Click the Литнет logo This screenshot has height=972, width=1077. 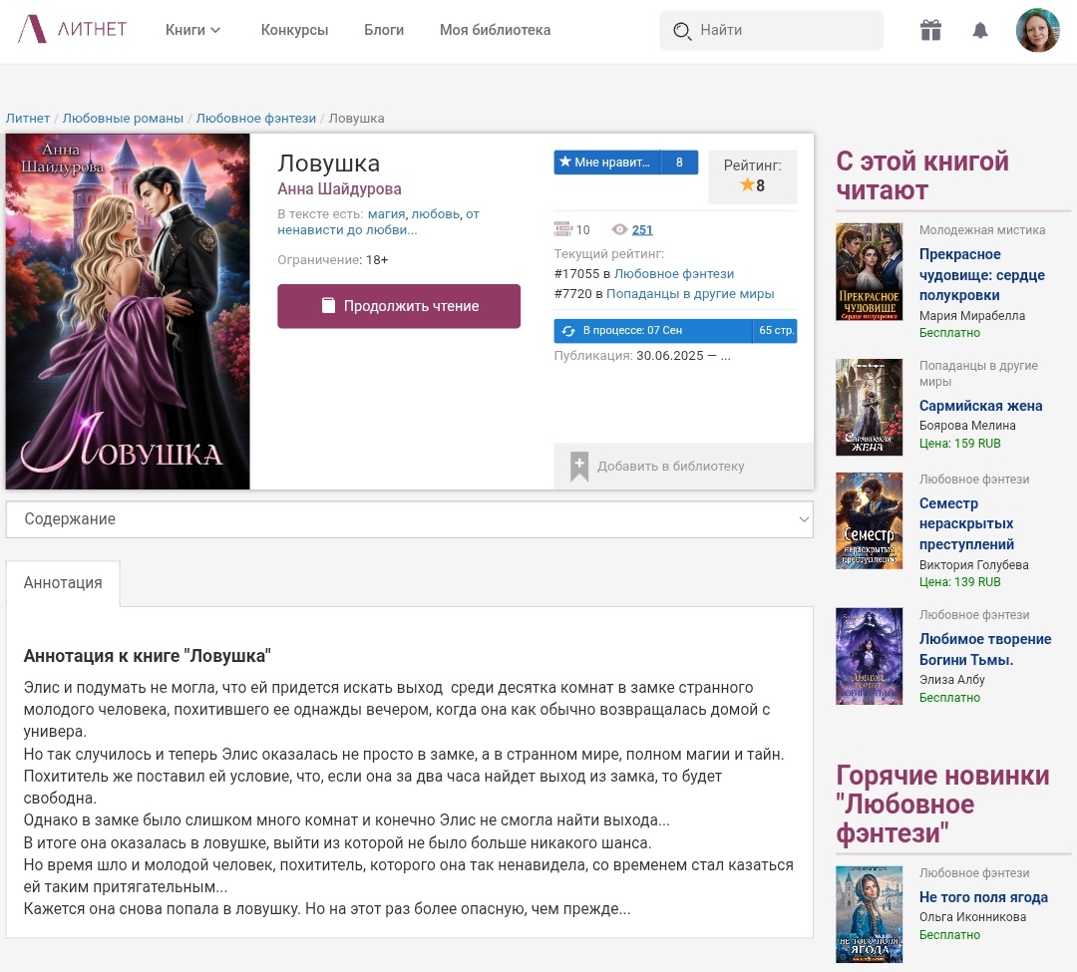coord(72,30)
